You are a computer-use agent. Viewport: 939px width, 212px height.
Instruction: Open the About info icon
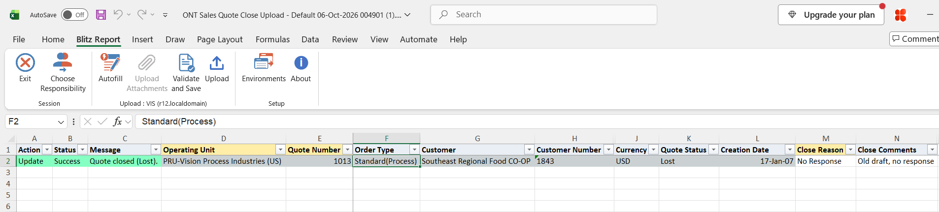coord(301,63)
